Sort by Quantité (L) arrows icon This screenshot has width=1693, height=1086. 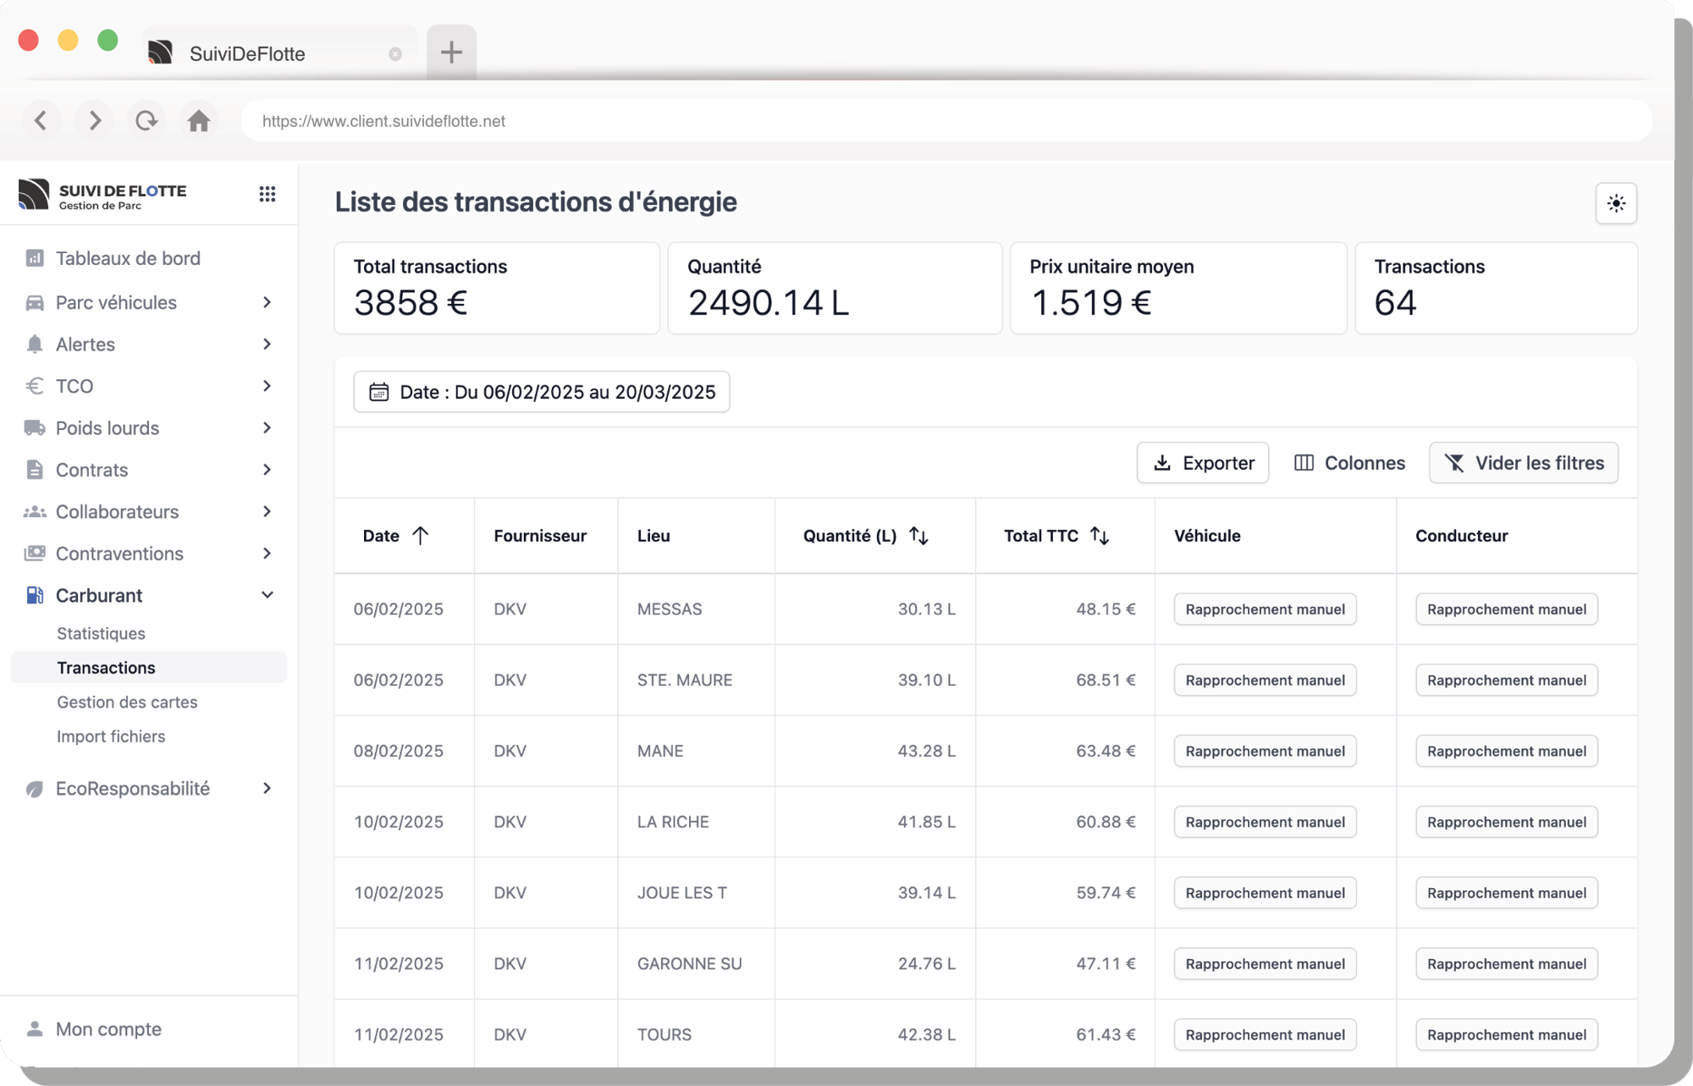(918, 535)
